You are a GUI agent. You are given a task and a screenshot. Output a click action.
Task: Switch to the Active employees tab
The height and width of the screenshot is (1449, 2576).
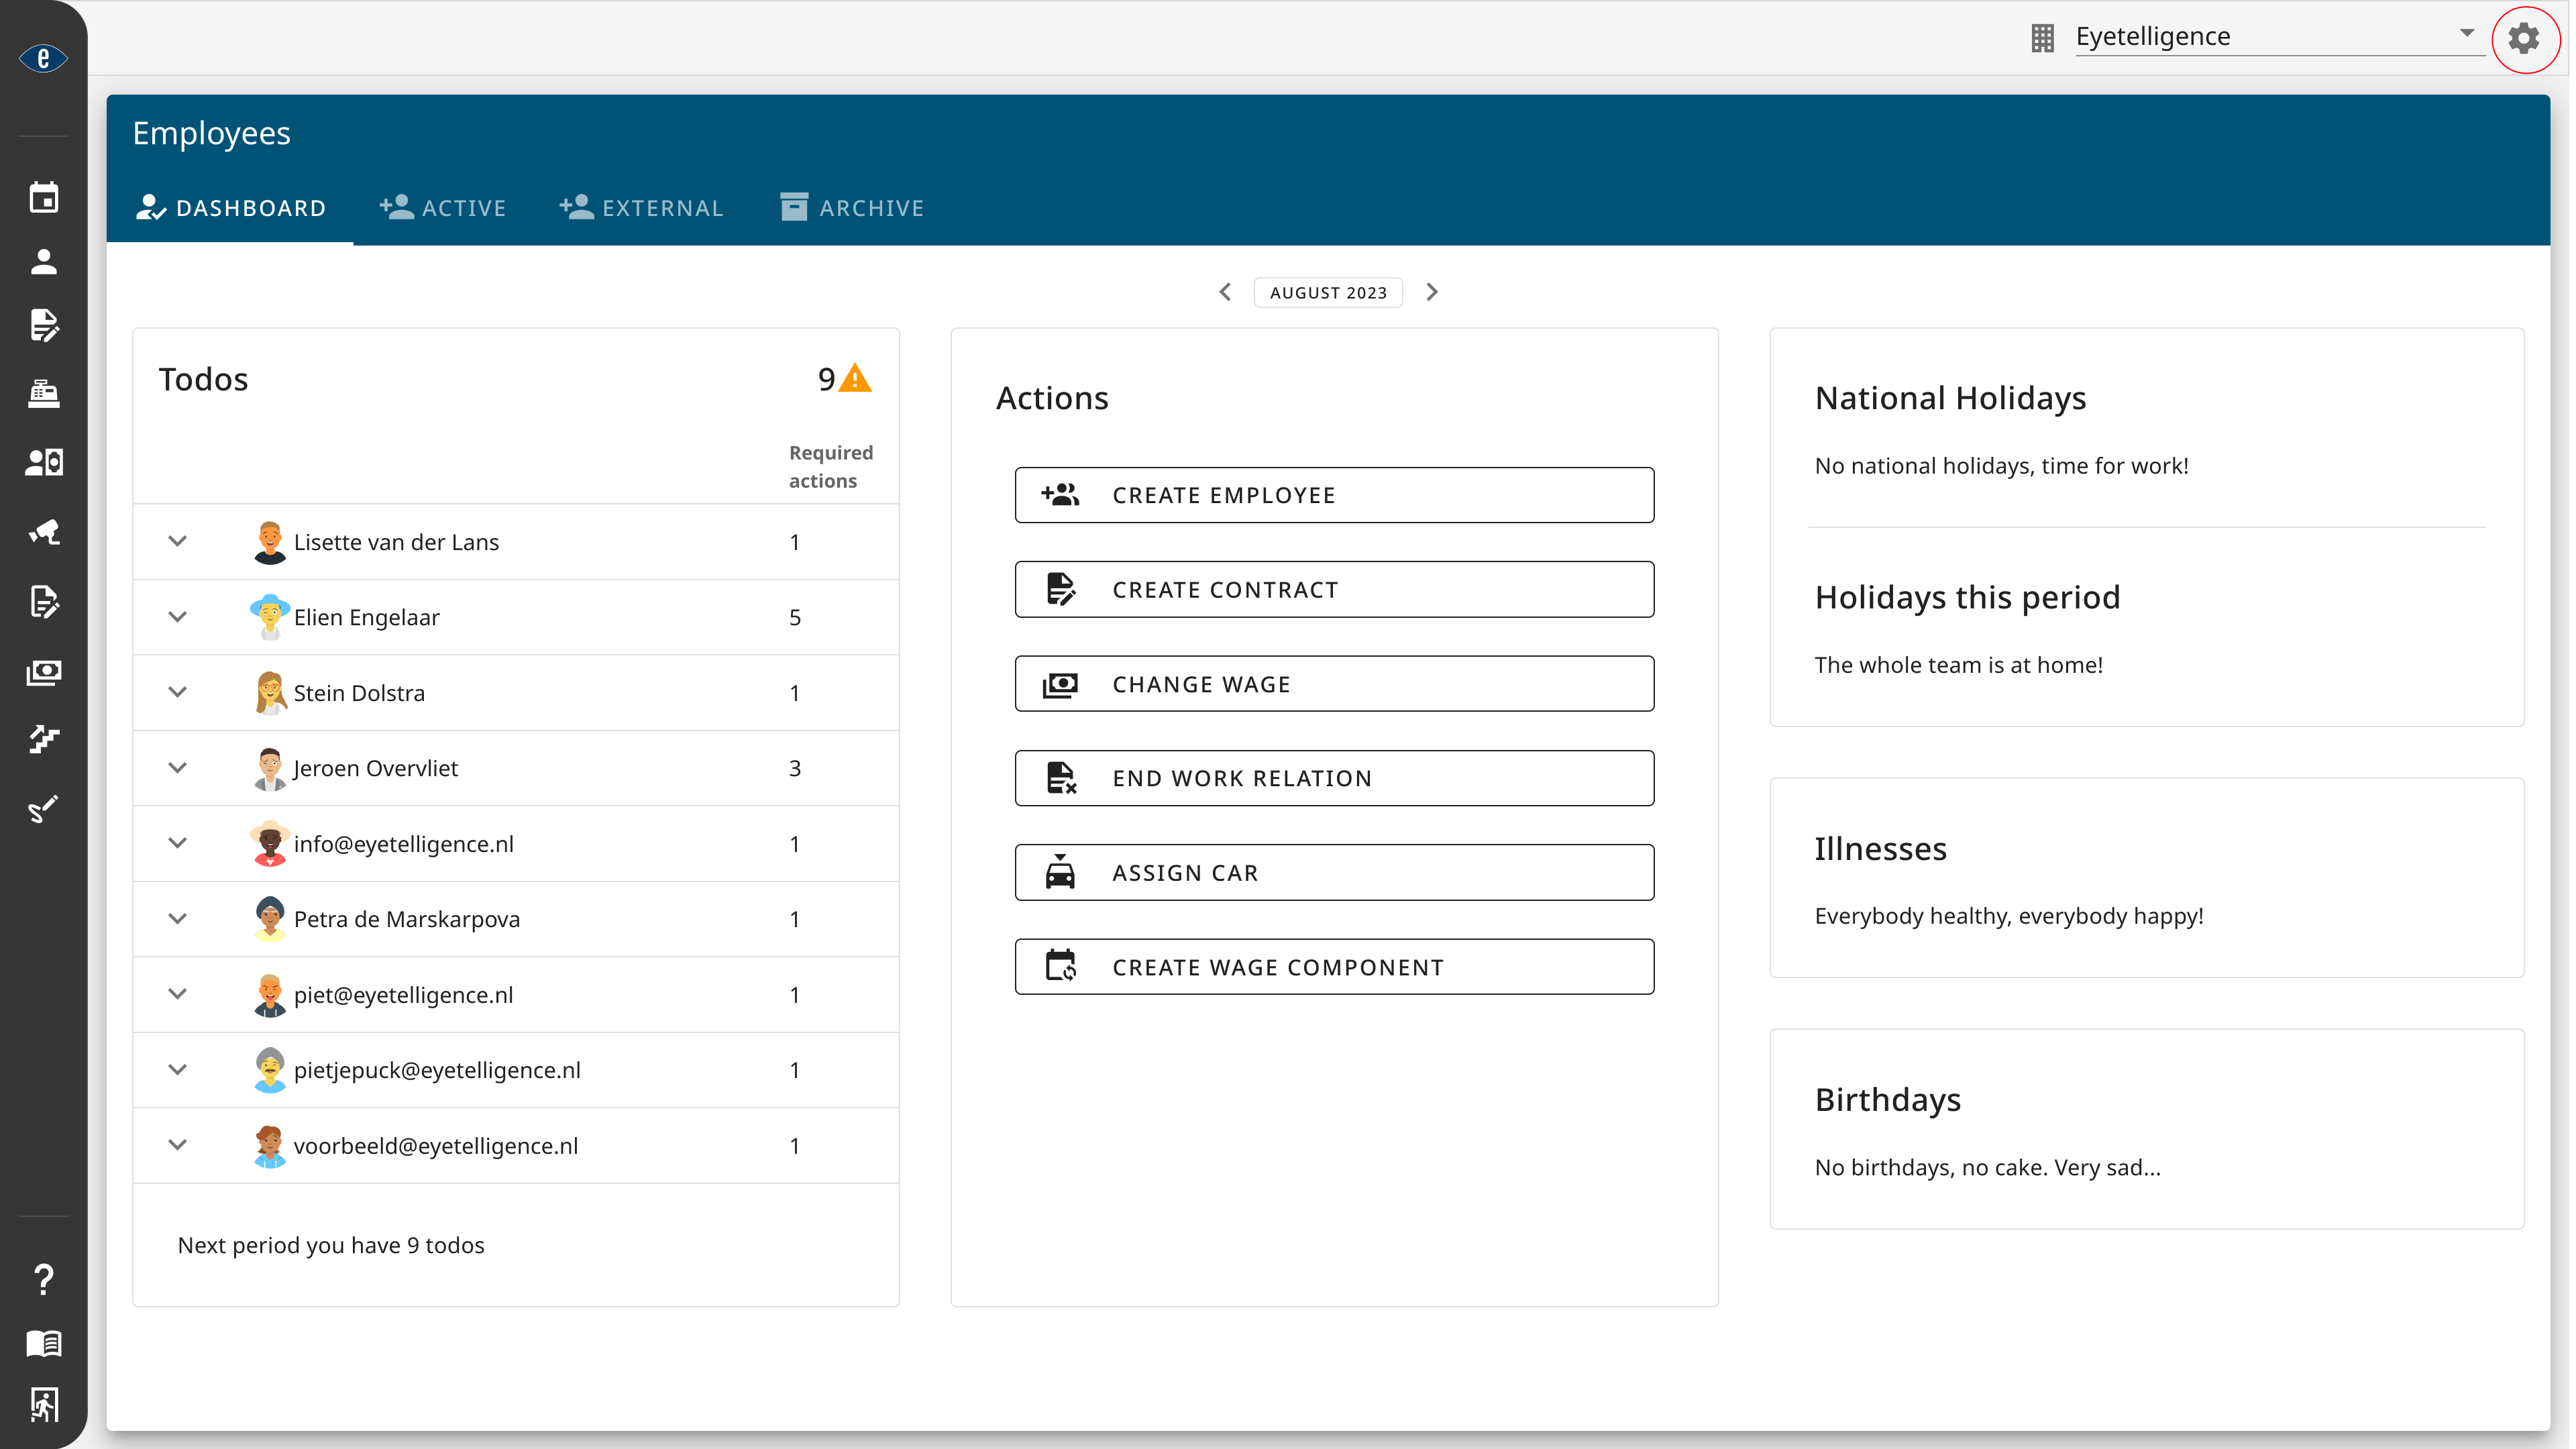tap(444, 207)
